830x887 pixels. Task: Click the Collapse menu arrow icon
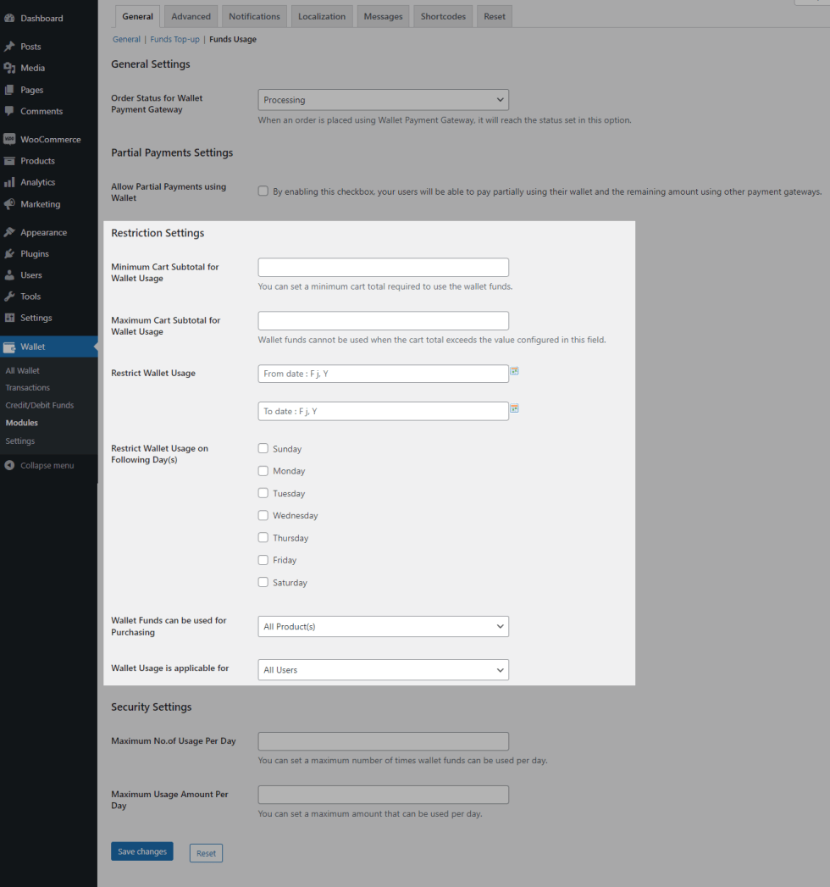(x=9, y=465)
